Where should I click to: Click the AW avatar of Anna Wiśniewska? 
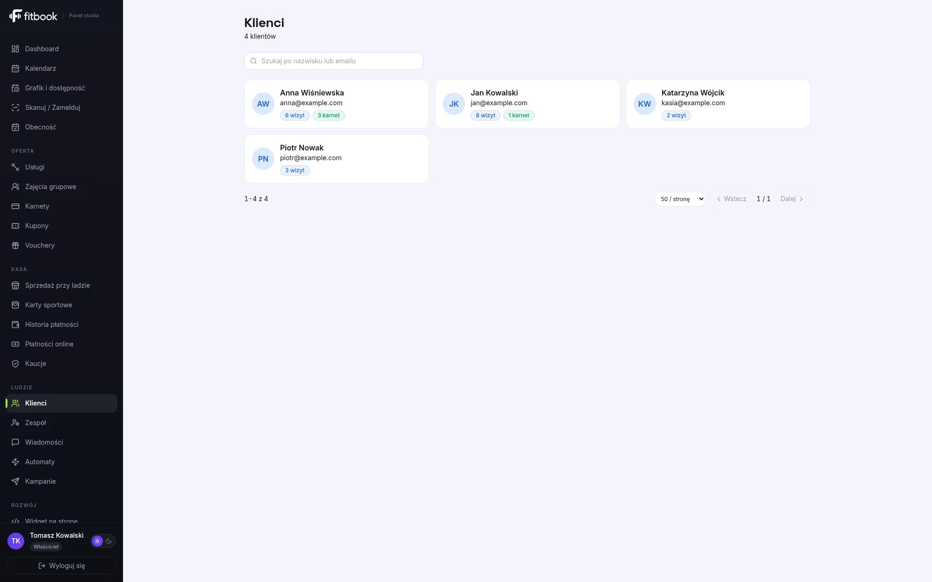(263, 104)
